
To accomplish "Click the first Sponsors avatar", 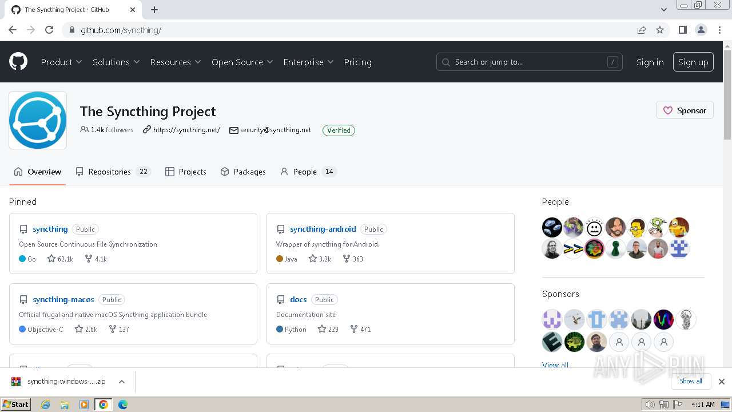I will coord(552,319).
